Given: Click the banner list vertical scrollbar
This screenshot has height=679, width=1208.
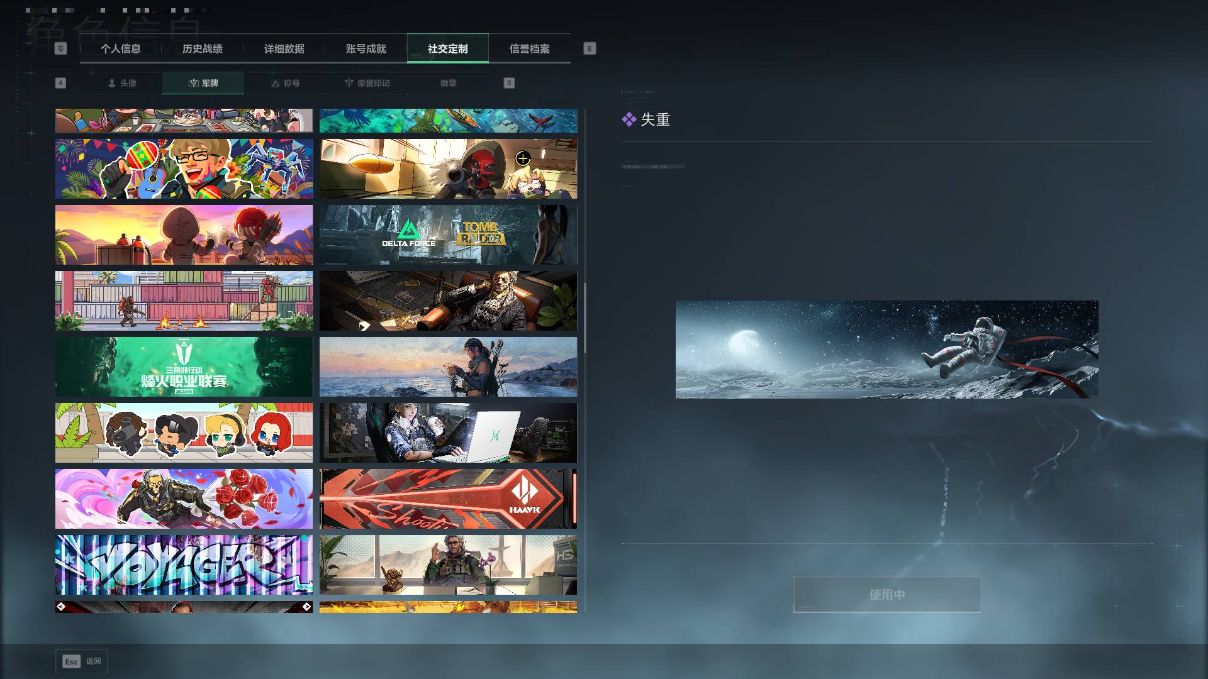Looking at the screenshot, I should coord(585,317).
